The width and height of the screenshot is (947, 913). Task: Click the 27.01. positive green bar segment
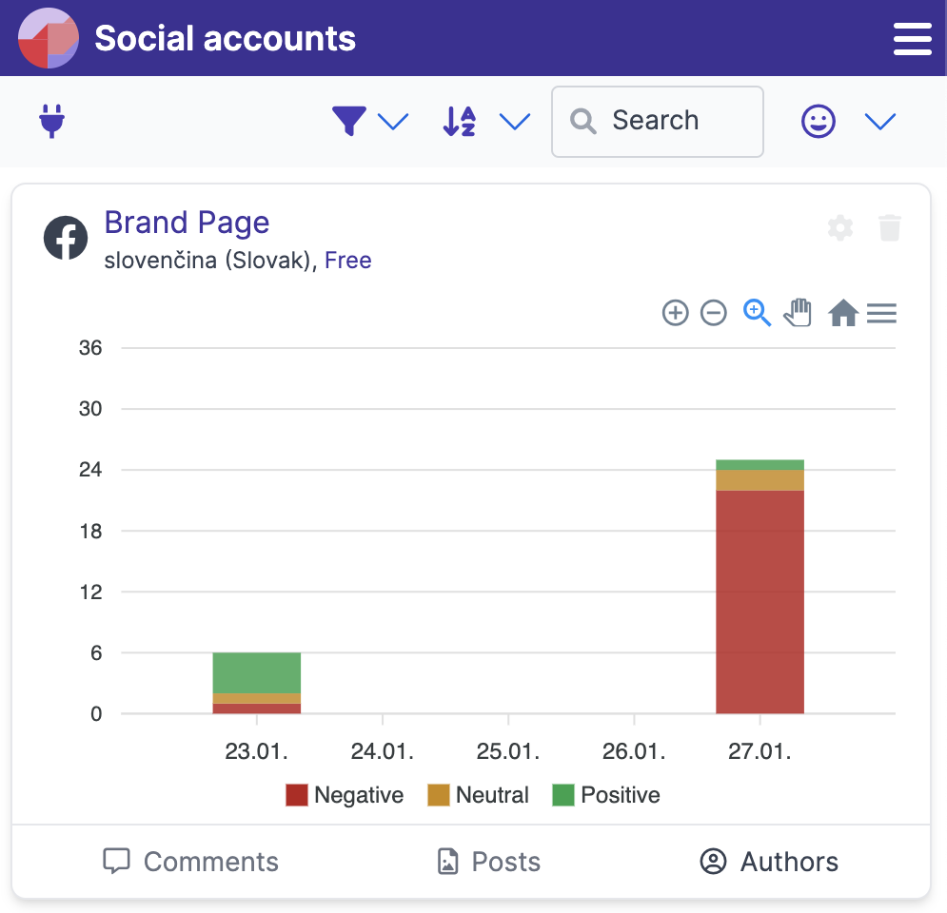click(760, 465)
